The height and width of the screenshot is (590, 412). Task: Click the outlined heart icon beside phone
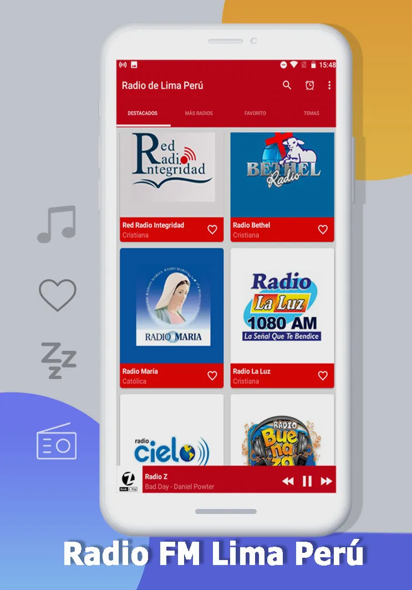(58, 295)
